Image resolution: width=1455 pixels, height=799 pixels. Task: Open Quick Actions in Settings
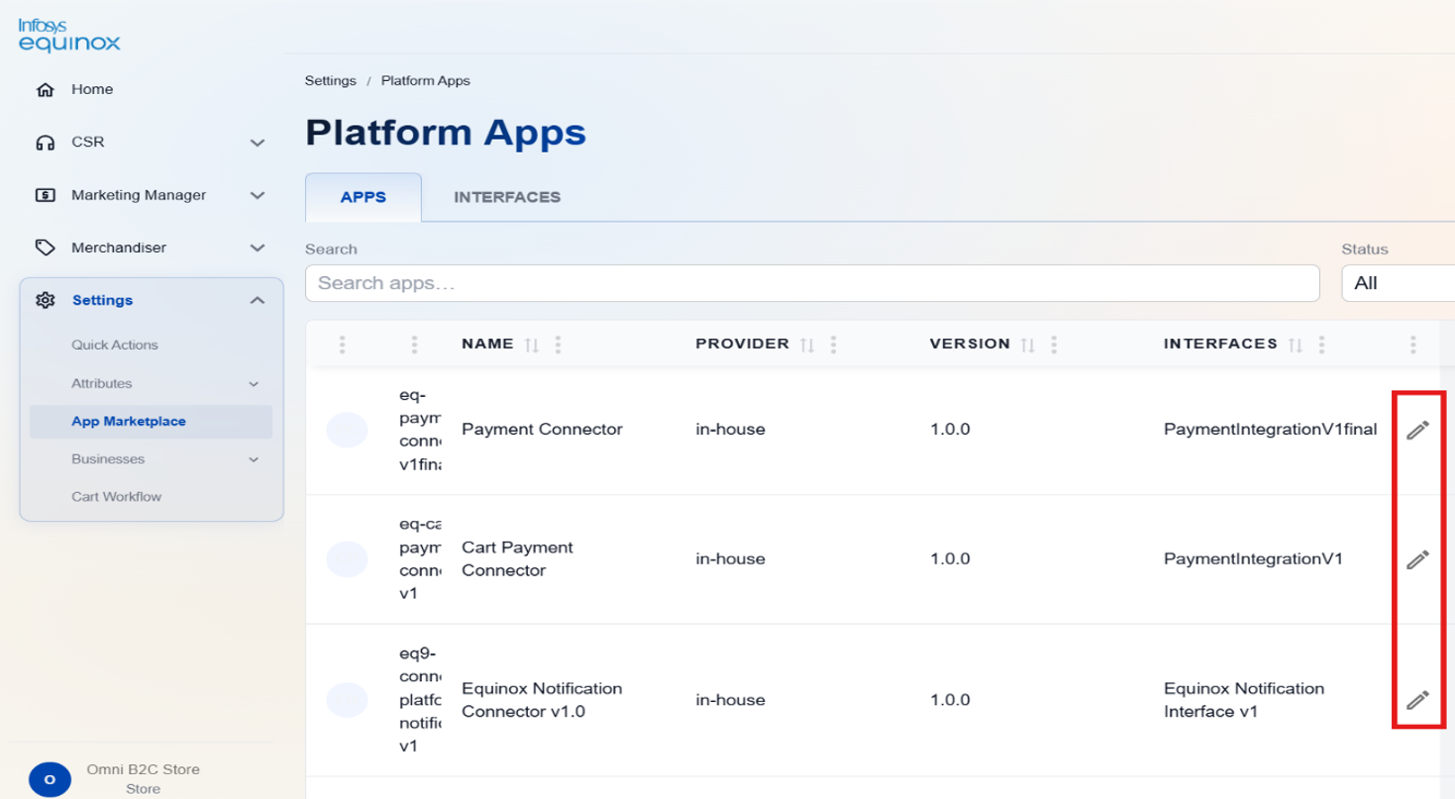pyautogui.click(x=115, y=346)
